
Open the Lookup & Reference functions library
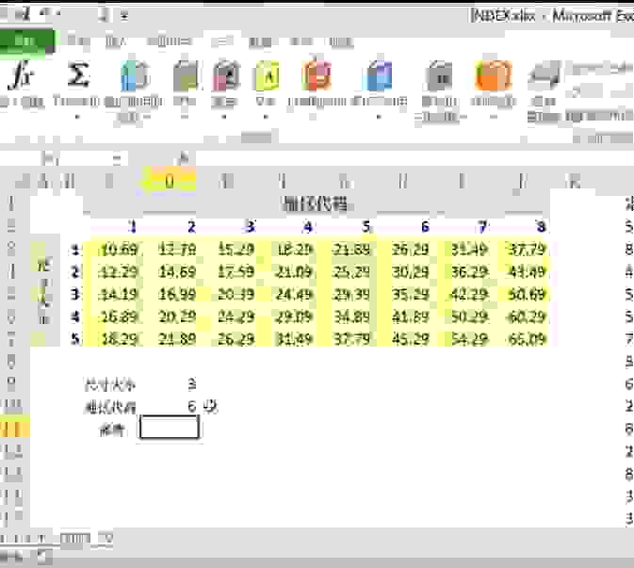379,77
